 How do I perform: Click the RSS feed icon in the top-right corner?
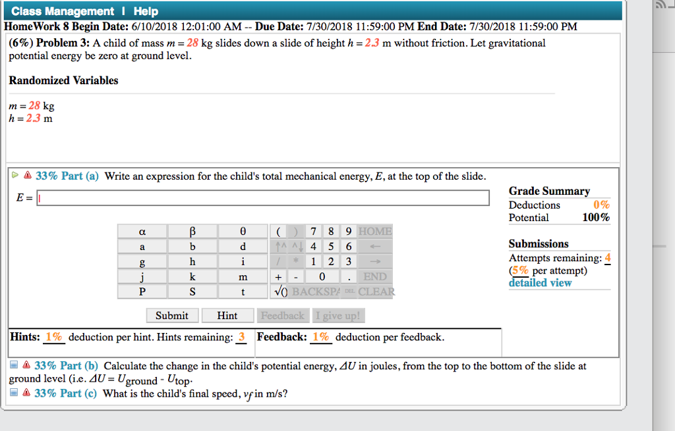tap(664, 7)
